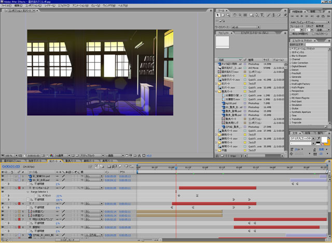Click current time 0:00:01:03 display
Viewport: 332px width, 243px height.
[11, 166]
